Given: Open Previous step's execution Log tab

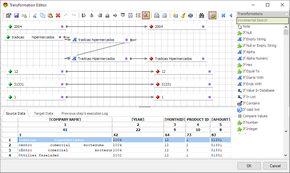Looking at the screenshot, I should [85, 113].
